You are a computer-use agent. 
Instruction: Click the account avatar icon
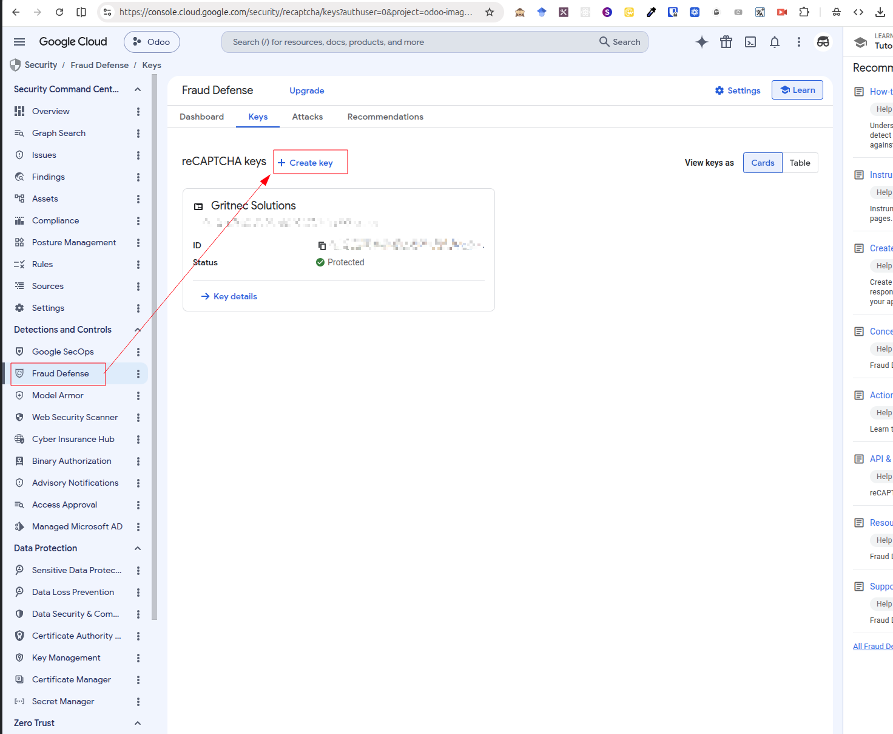click(x=823, y=42)
